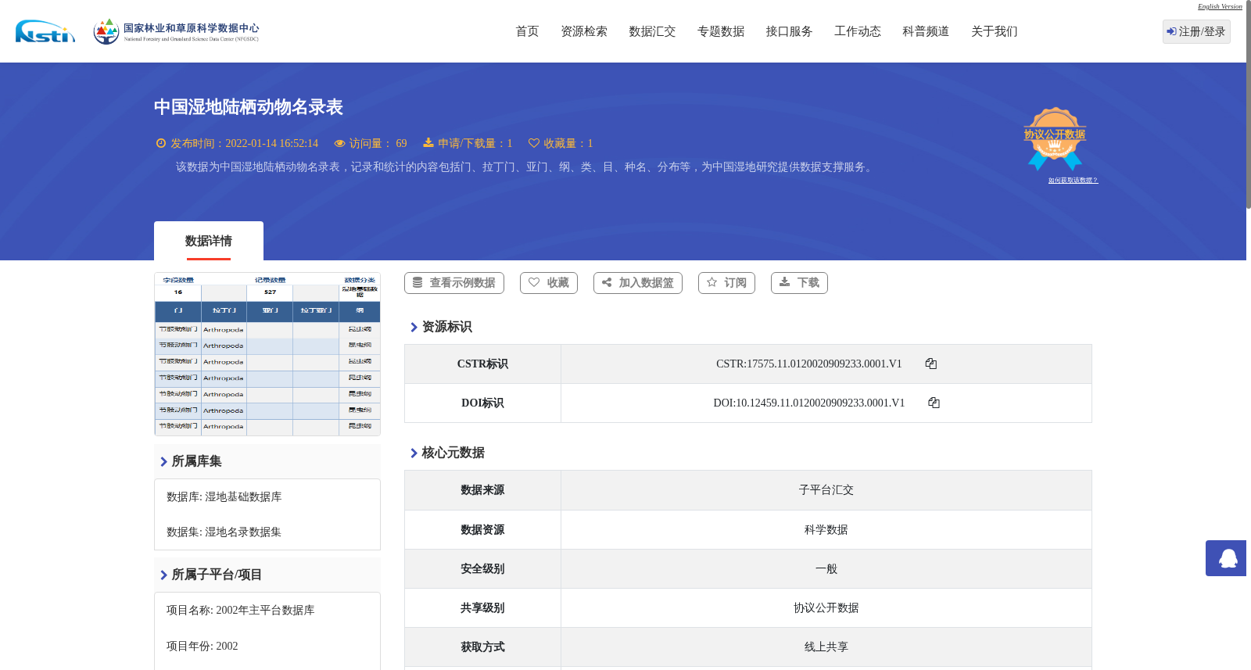Click the 收藏 button
This screenshot has height=670, width=1251.
[549, 283]
